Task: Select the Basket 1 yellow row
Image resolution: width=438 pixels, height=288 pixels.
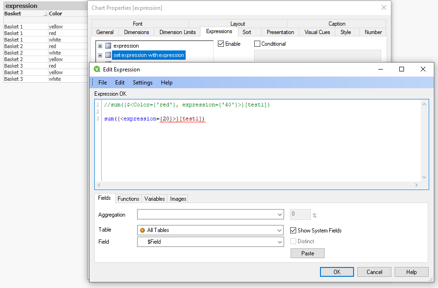Action: 46,27
